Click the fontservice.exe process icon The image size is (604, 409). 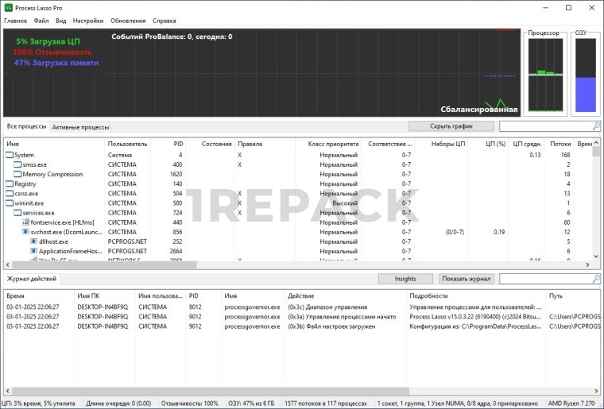click(x=25, y=222)
